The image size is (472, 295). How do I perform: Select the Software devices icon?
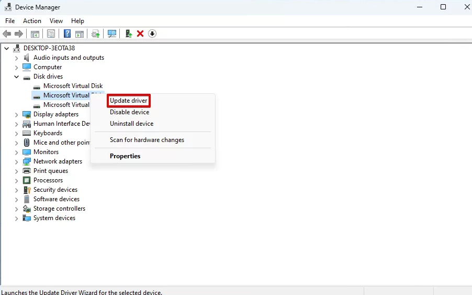click(27, 199)
